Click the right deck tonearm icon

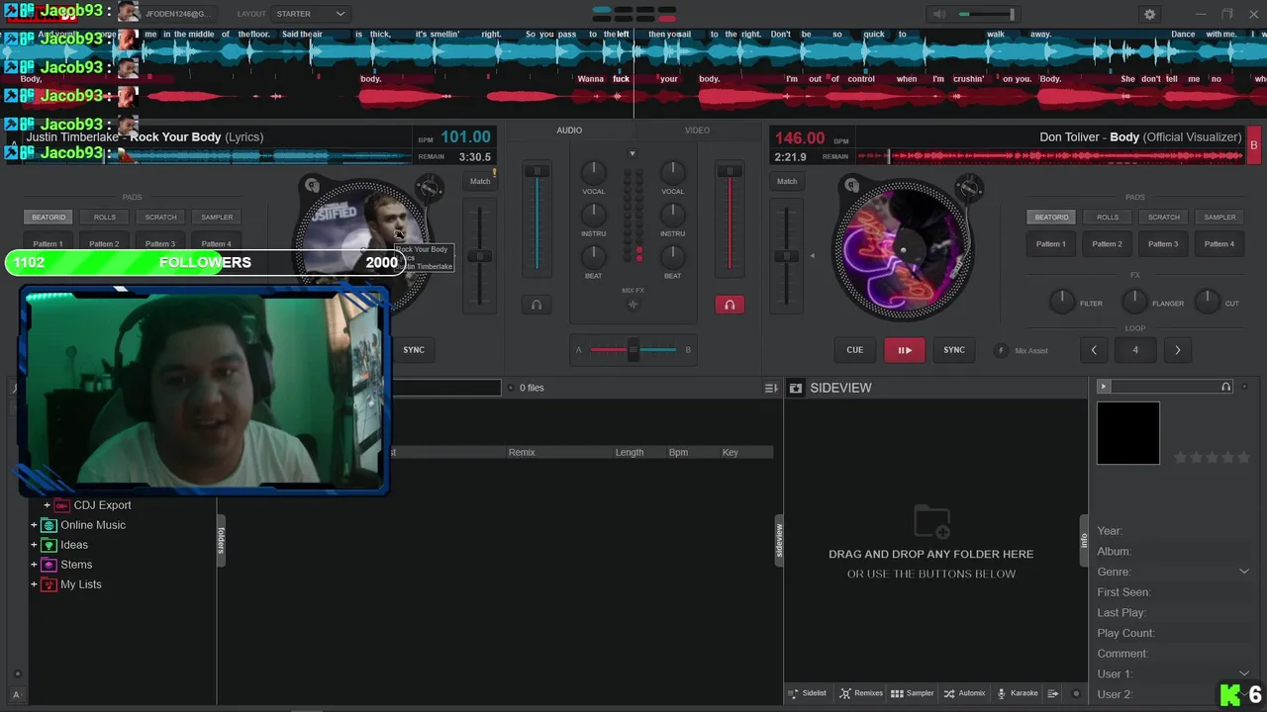click(x=969, y=187)
